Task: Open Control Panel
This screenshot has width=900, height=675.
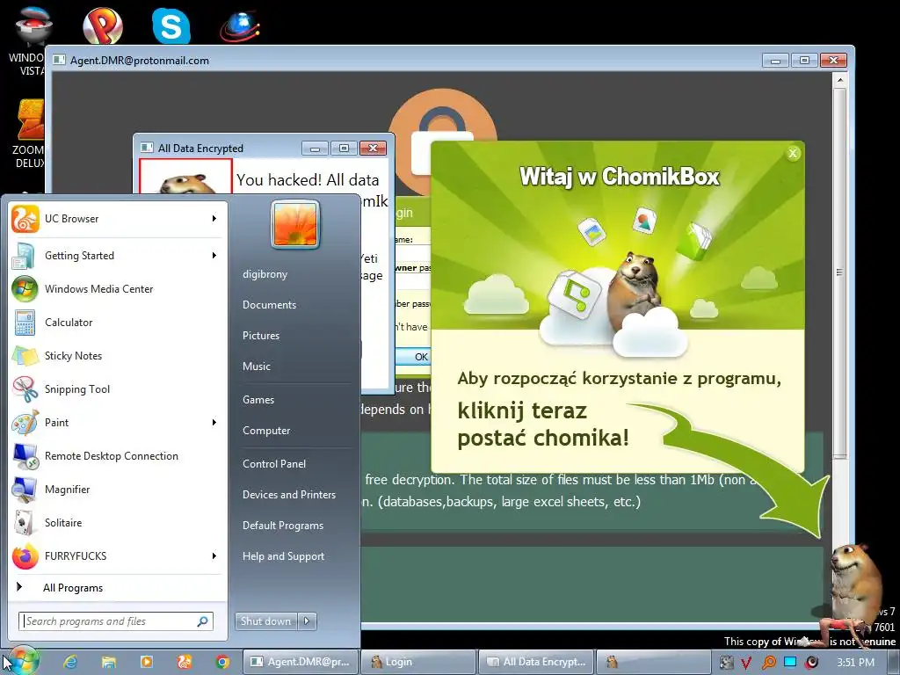Action: [274, 464]
